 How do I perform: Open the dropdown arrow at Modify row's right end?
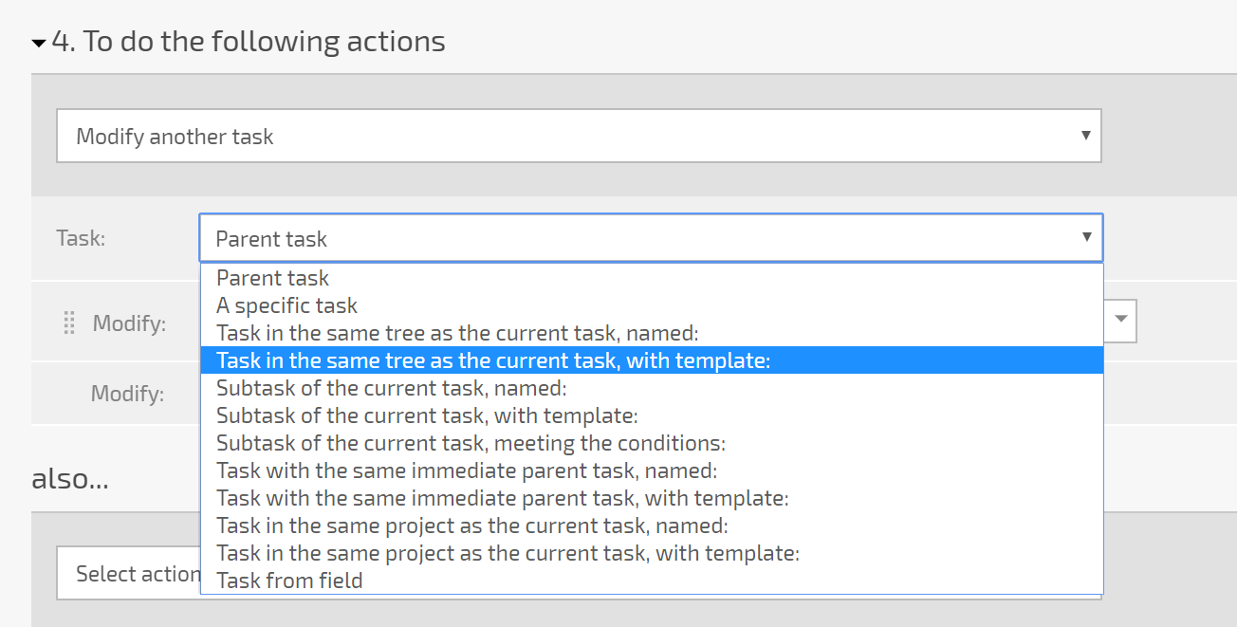point(1120,320)
